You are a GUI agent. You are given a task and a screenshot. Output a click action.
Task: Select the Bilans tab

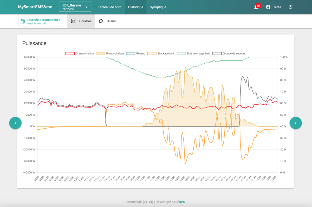107,21
